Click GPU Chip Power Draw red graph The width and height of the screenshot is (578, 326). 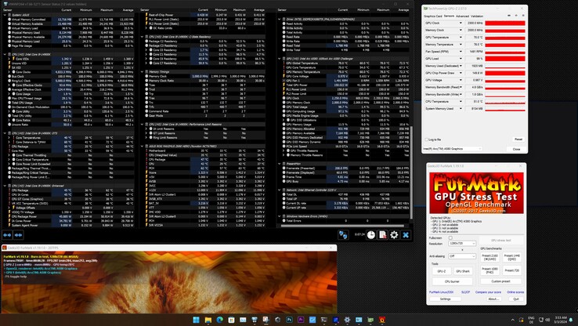pyautogui.click(x=505, y=73)
